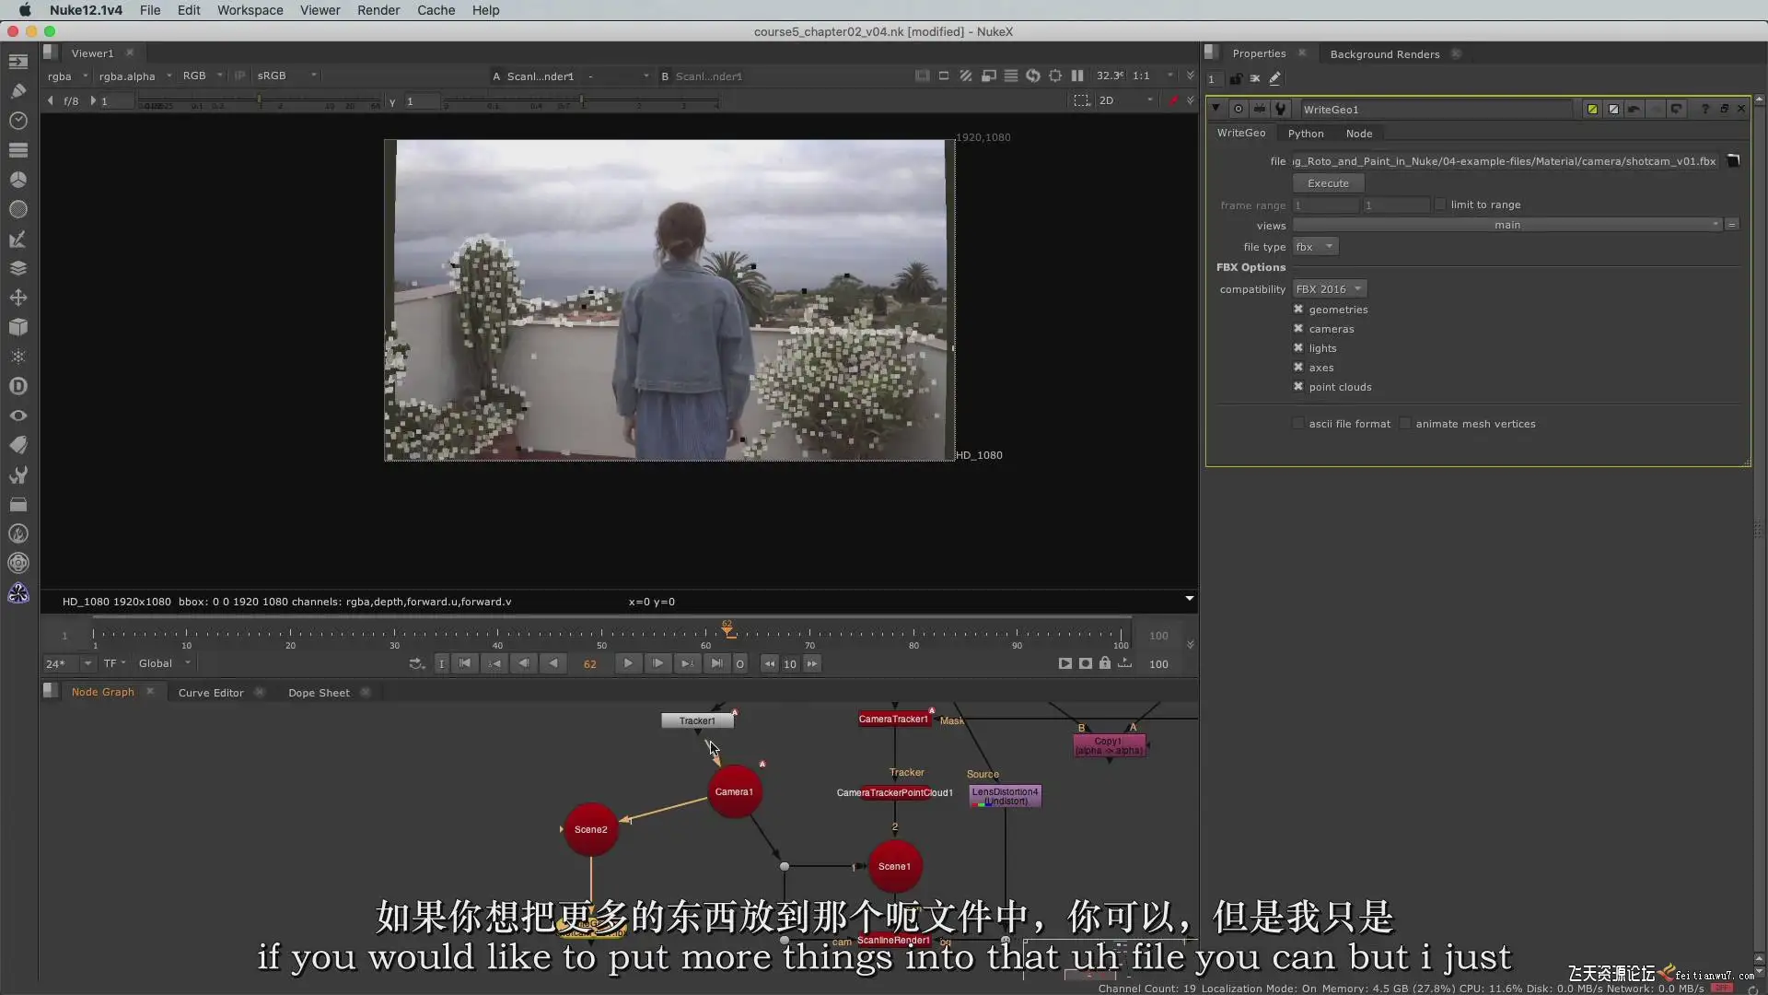This screenshot has height=995, width=1768.
Task: Open the 3D nodes cube icon
Action: tap(17, 327)
